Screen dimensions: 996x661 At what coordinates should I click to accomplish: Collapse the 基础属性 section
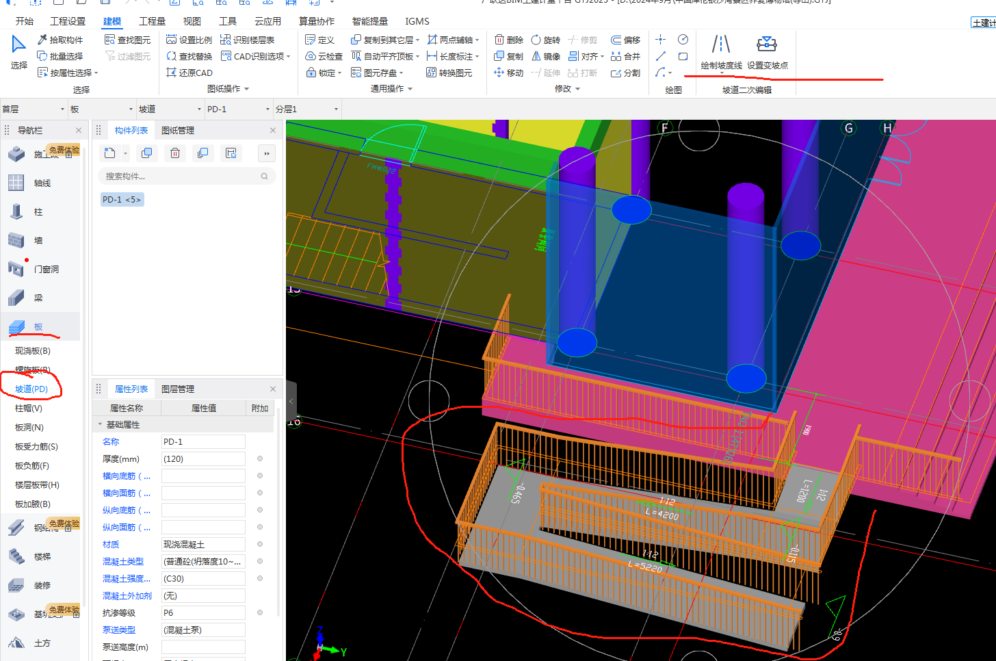100,424
